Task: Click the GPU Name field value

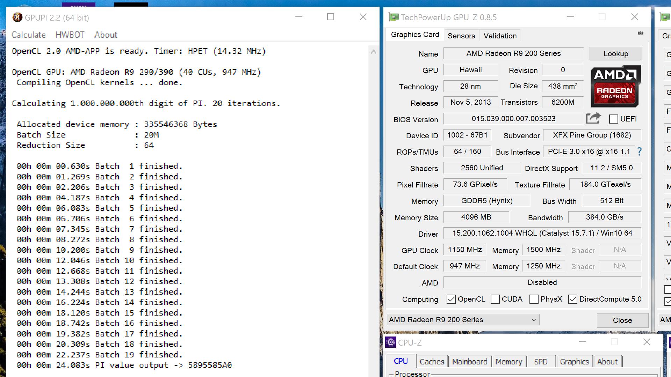Action: pyautogui.click(x=513, y=53)
